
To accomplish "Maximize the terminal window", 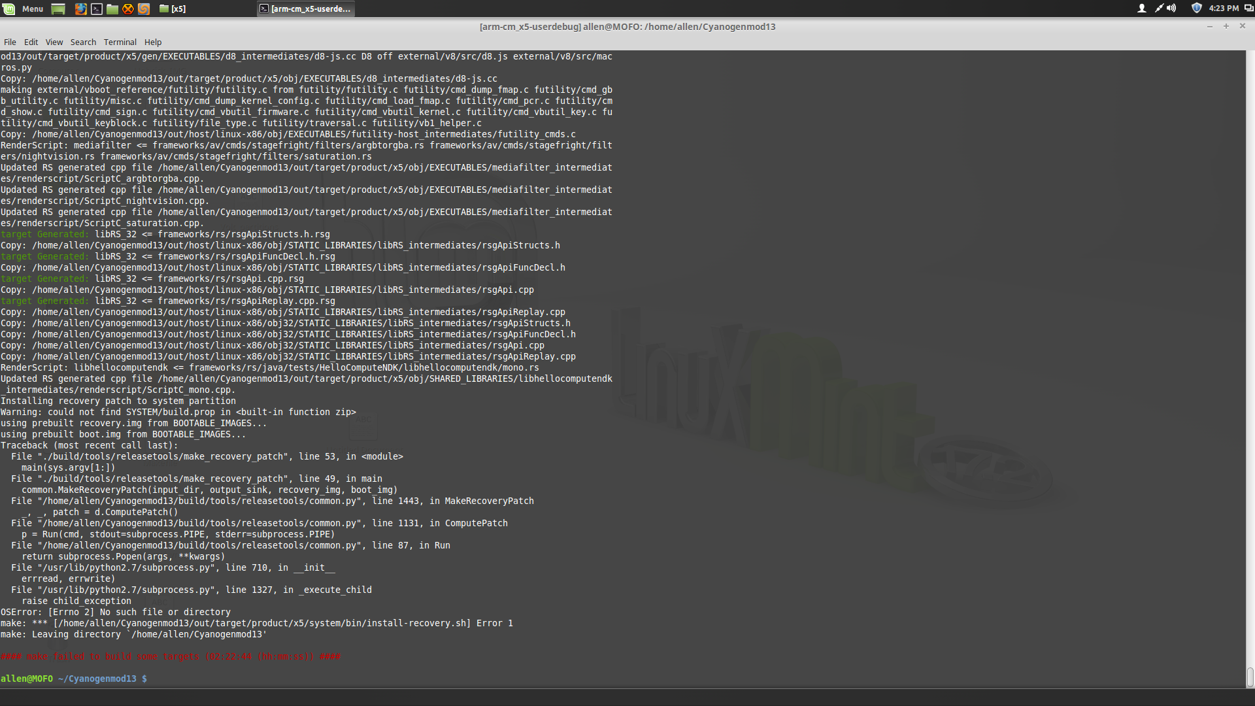I will [1226, 26].
